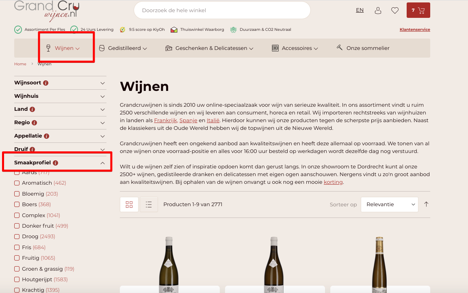Click the info icon next to Appellatie
Screen dimensions: 468x293
(x=47, y=136)
